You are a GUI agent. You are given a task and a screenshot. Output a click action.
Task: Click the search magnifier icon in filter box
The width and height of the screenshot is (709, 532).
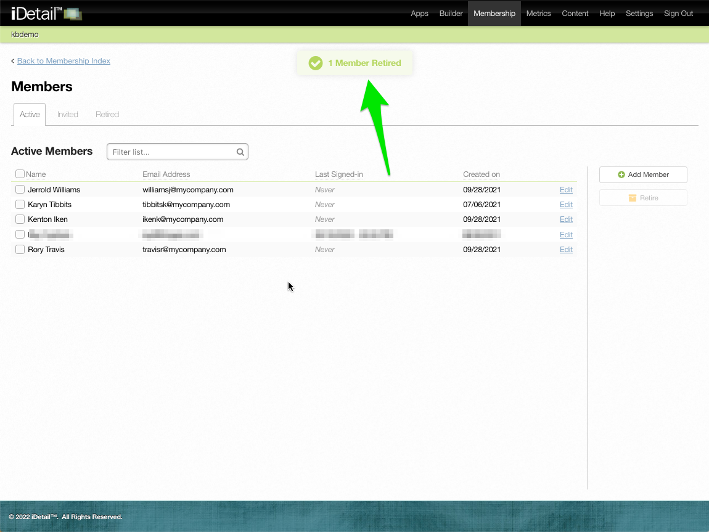coord(240,152)
